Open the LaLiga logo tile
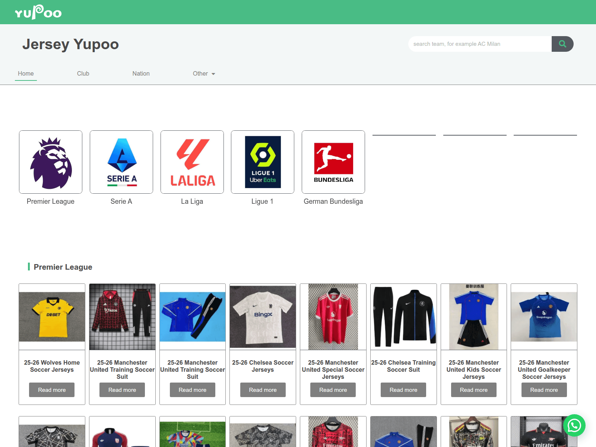 pyautogui.click(x=192, y=162)
